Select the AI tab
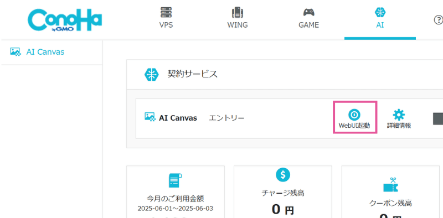Viewport: 443px width, 218px height. click(x=380, y=18)
